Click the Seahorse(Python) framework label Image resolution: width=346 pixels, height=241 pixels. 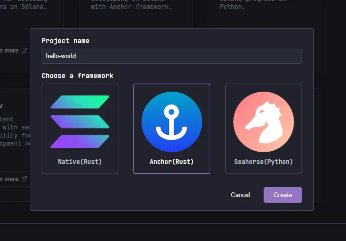264,162
